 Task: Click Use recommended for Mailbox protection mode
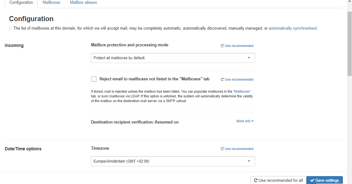[239, 46]
